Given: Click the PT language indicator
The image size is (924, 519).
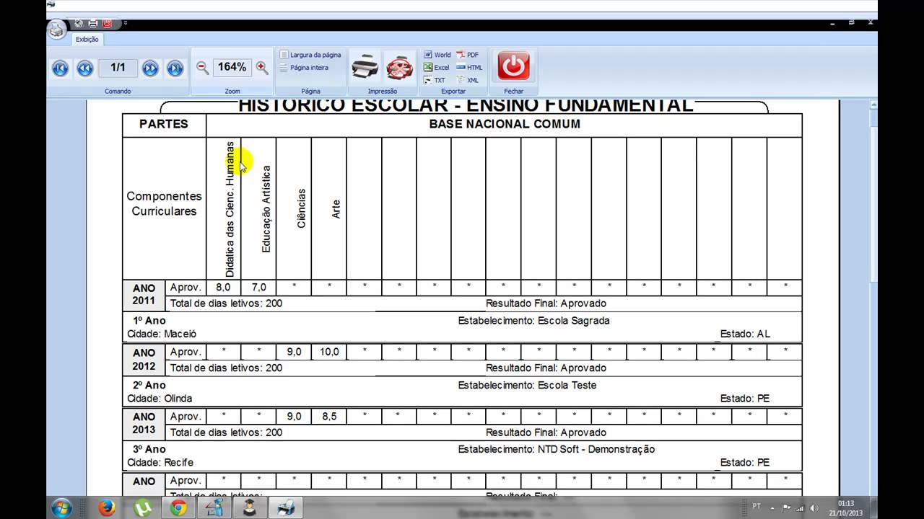Looking at the screenshot, I should coord(757,507).
